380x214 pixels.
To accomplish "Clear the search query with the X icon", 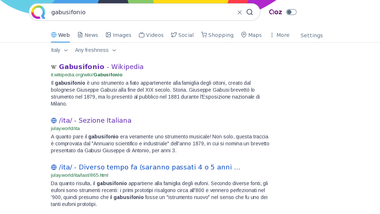I will [239, 12].
